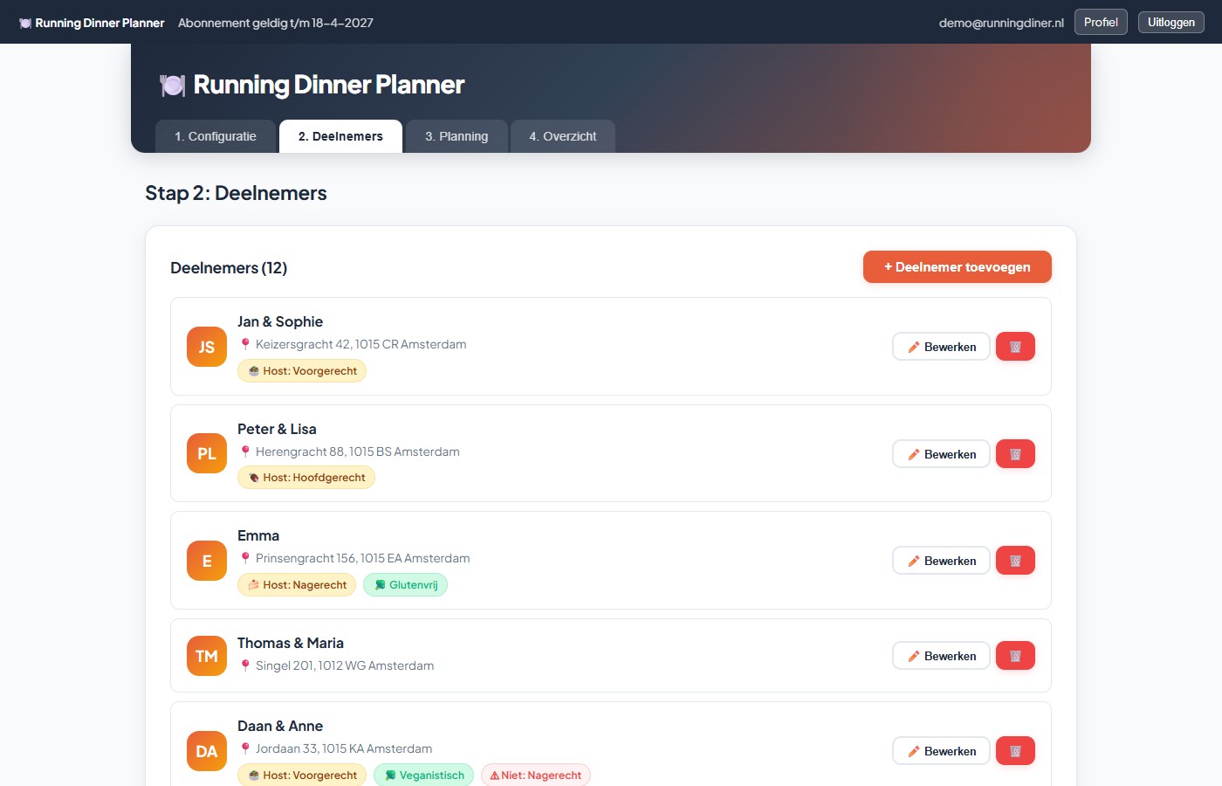The image size is (1222, 786).
Task: Click the name Emma
Action: (258, 535)
